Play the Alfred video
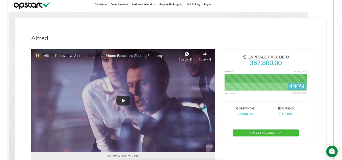Screen dimensions: 342x160 click(x=123, y=100)
